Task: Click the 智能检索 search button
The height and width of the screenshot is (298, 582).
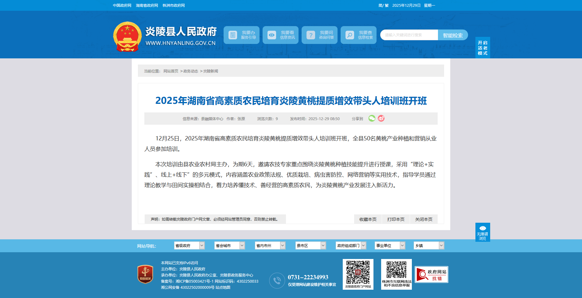Action: pyautogui.click(x=453, y=35)
